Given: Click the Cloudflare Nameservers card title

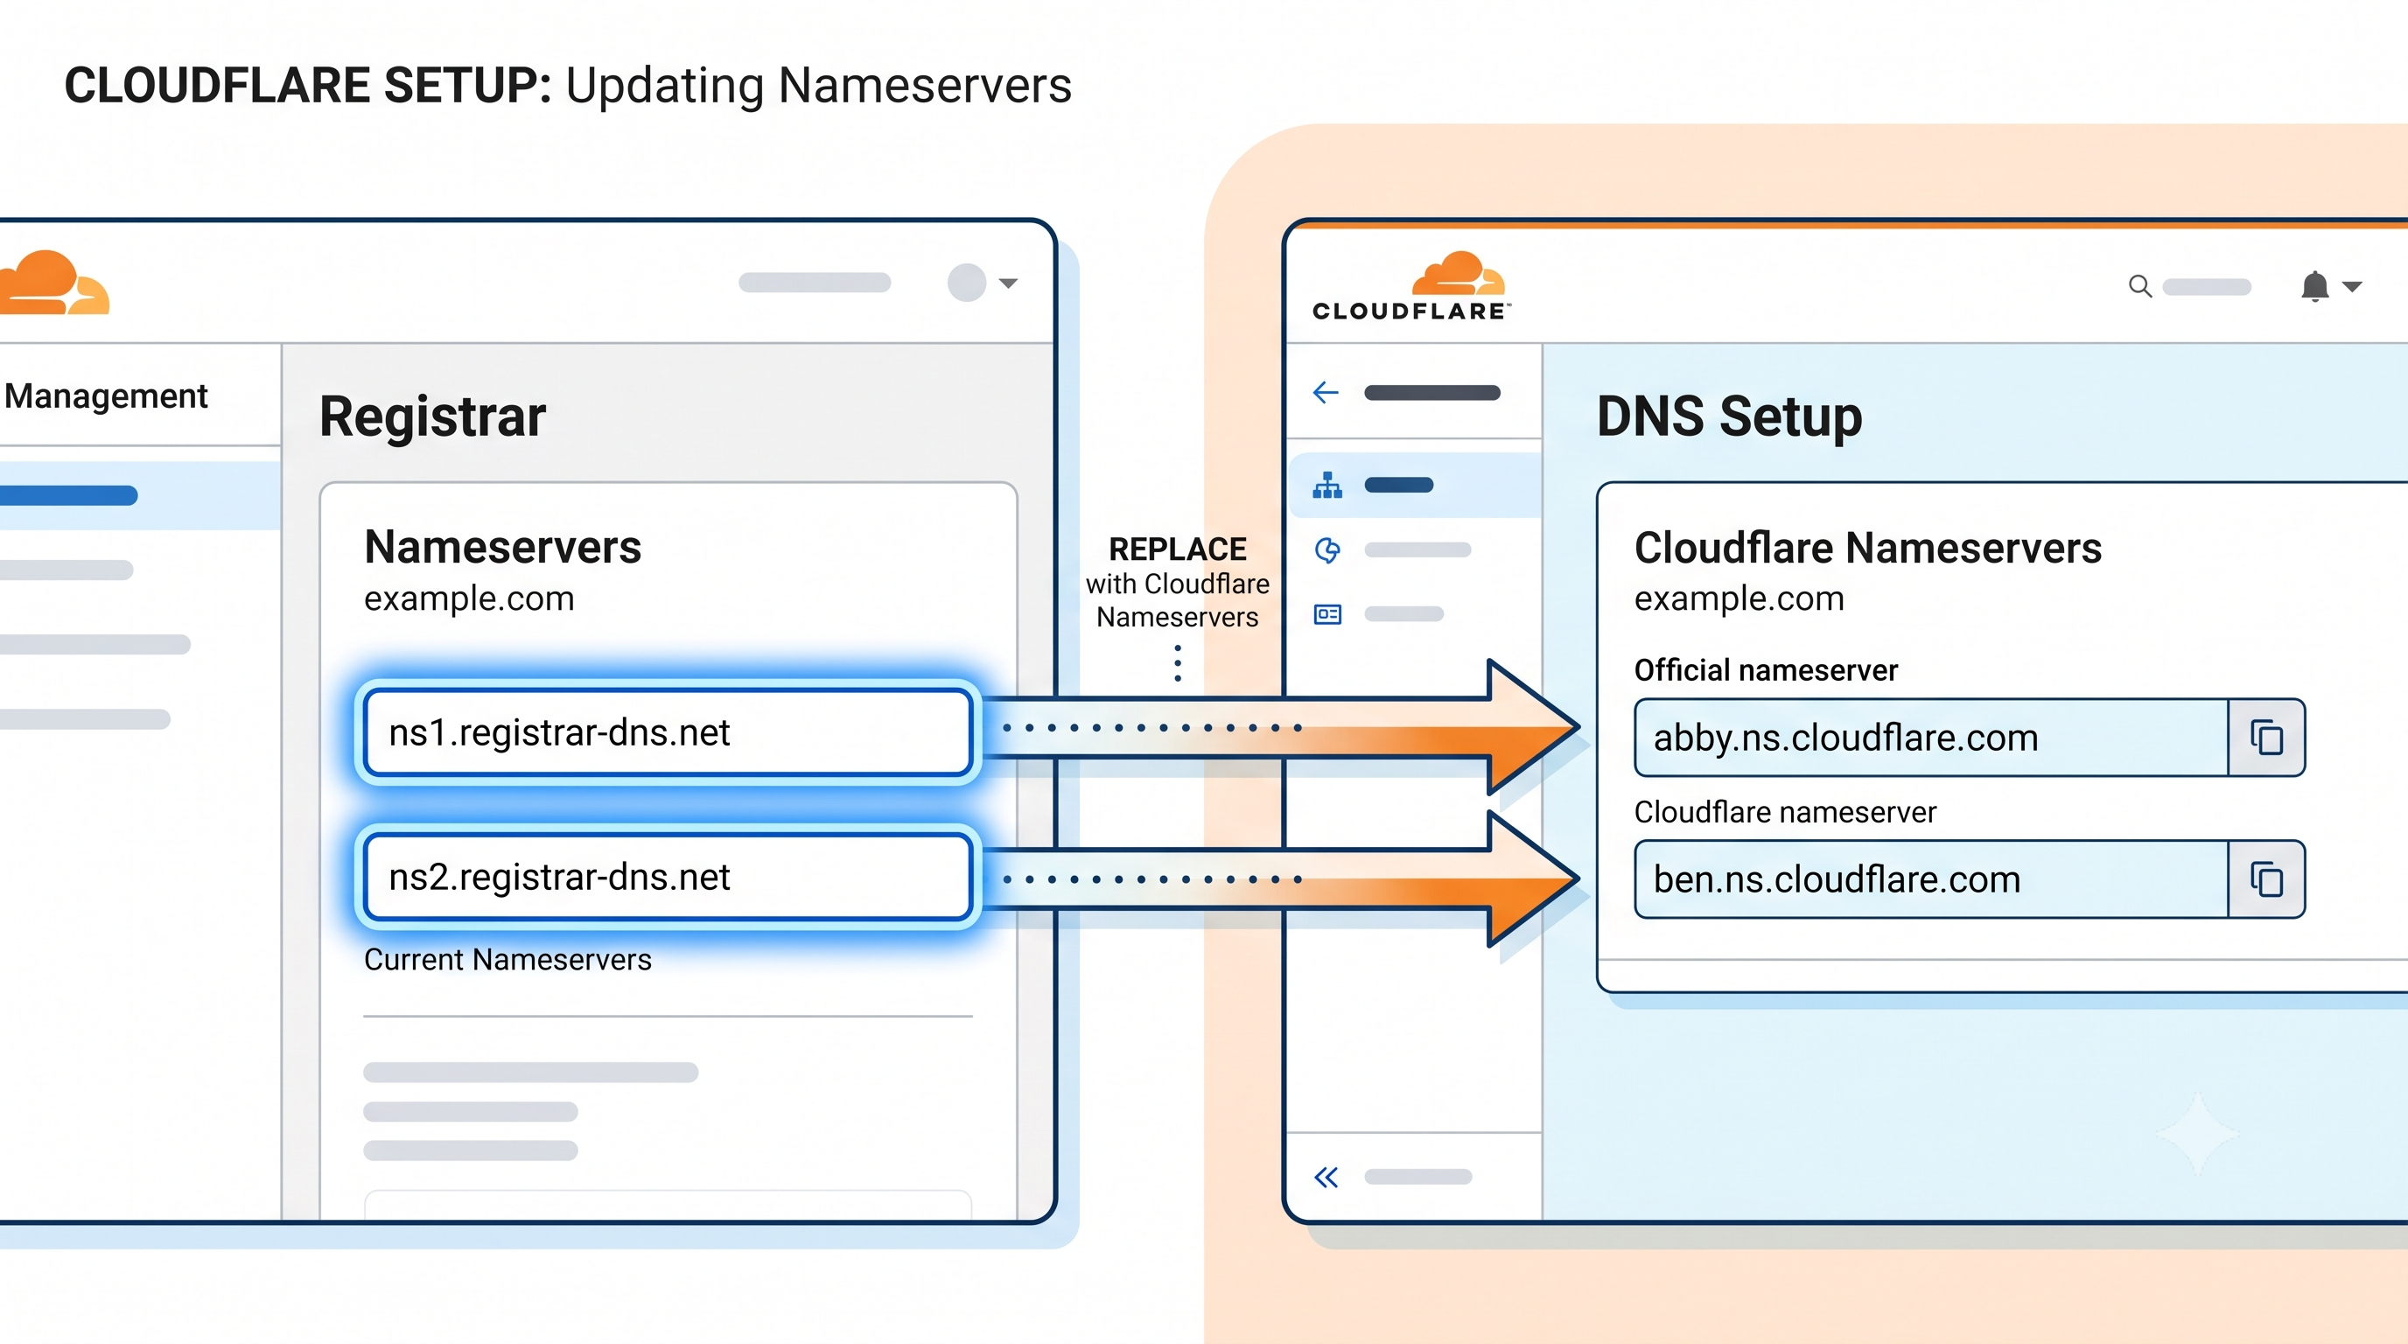Looking at the screenshot, I should (1868, 548).
